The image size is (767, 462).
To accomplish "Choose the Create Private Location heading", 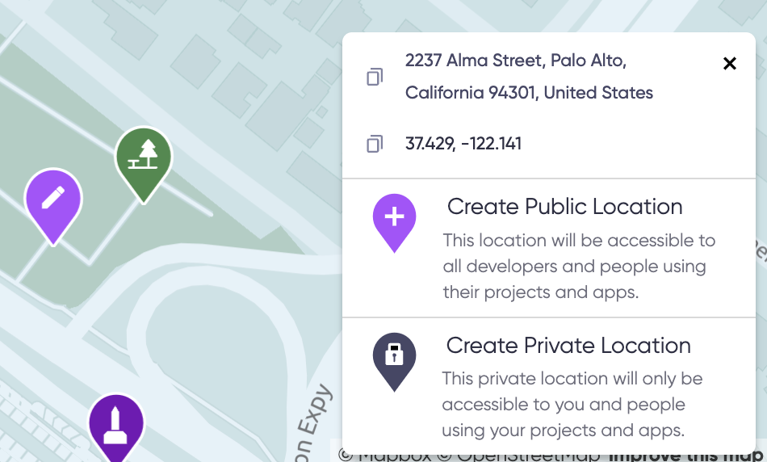I will (568, 346).
